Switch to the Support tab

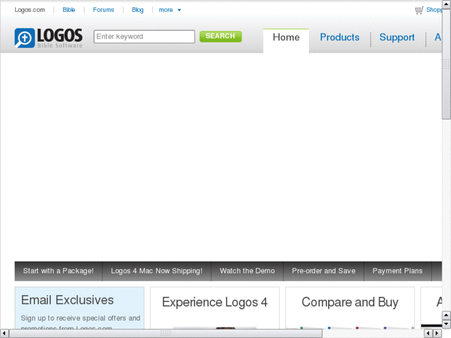click(396, 37)
